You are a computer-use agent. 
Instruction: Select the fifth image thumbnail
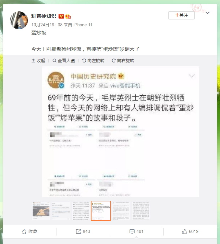pyautogui.click(x=121, y=211)
